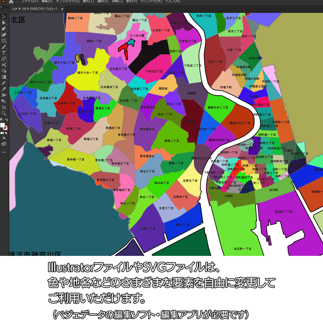Open the ファイル(F) menu
The height and width of the screenshot is (323, 323).
(30, 1)
